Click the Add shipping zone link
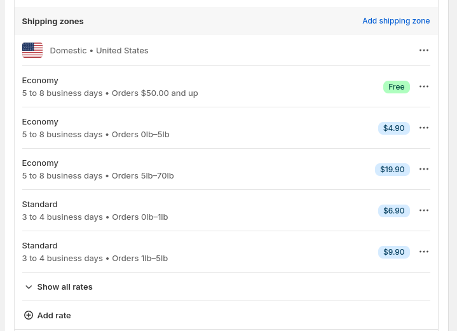 (x=396, y=21)
